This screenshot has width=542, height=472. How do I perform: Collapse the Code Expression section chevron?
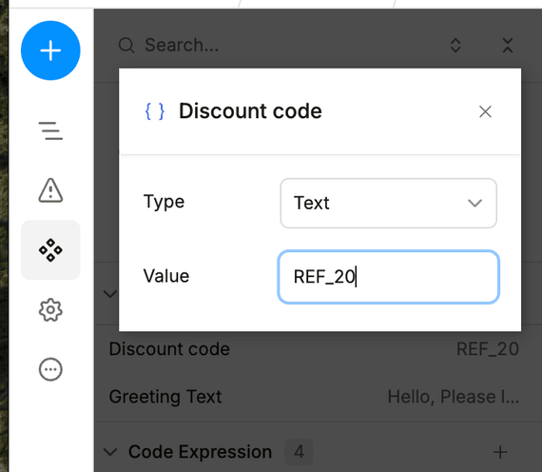(110, 452)
